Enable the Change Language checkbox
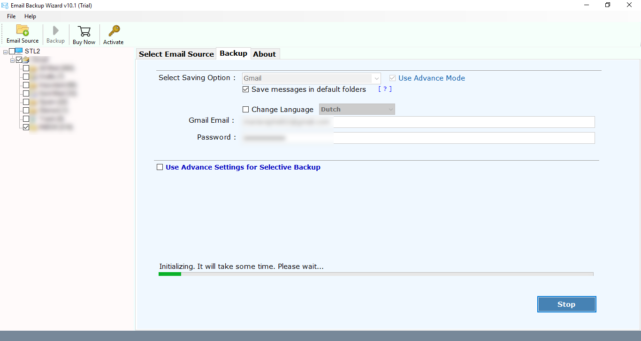Screen dimensions: 641x341 pos(245,110)
